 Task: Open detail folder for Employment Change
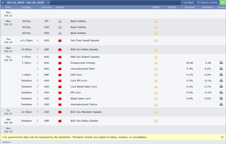155,63
